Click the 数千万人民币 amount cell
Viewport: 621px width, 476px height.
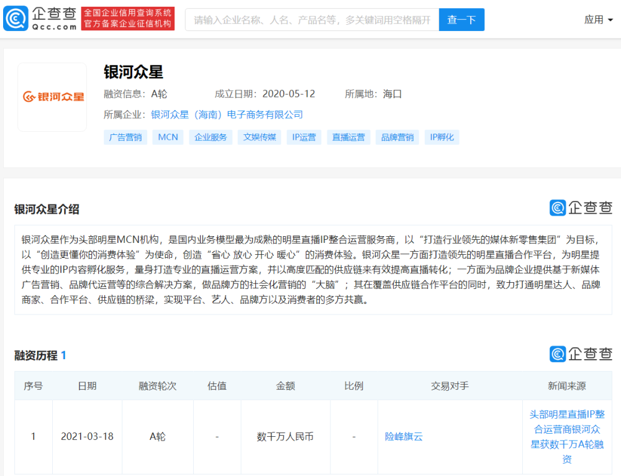point(285,436)
